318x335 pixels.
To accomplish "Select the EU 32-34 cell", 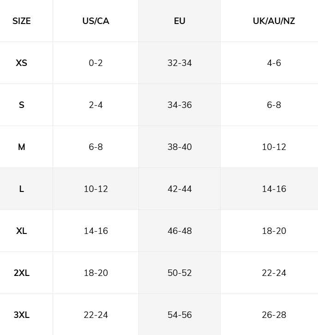I will (180, 63).
